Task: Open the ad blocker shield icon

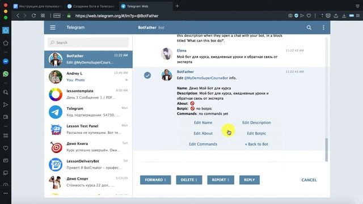Action: 296,16
